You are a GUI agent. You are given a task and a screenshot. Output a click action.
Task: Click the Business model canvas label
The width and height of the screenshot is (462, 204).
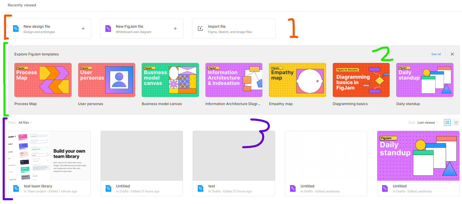pyautogui.click(x=162, y=104)
